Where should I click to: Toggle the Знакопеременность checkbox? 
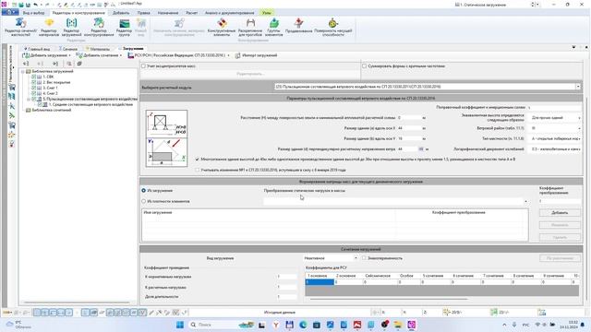coord(364,258)
